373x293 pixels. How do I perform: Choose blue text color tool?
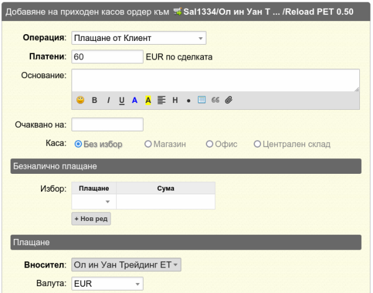point(135,101)
